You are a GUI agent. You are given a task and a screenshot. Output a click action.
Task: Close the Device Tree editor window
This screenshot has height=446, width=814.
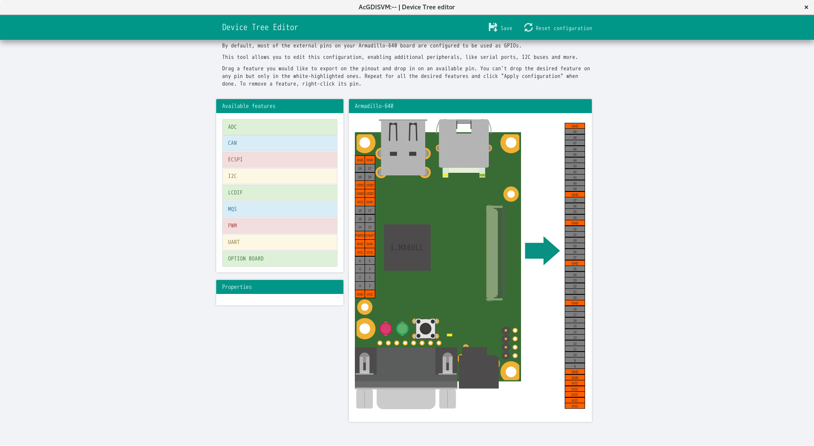point(806,7)
